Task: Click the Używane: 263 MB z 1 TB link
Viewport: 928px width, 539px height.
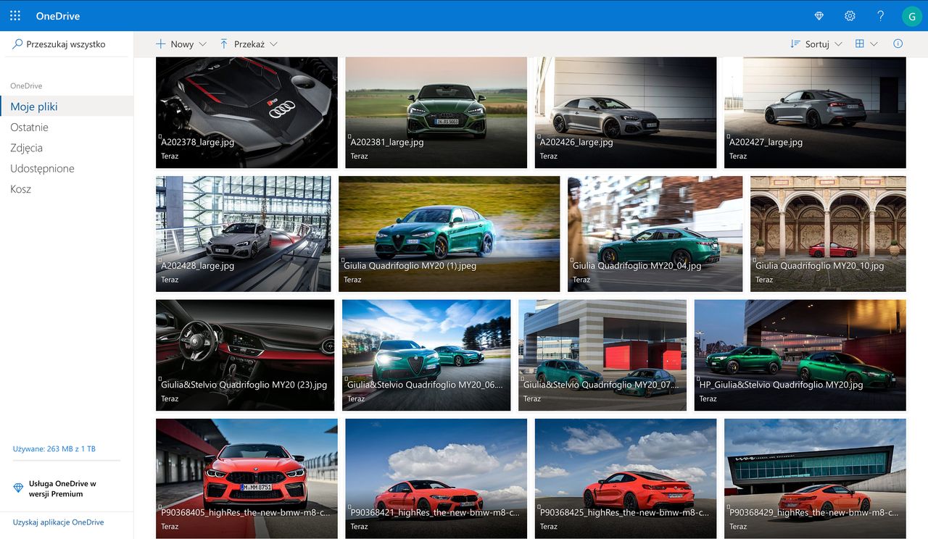Action: click(54, 449)
